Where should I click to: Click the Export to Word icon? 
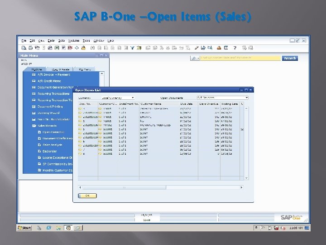point(63,48)
